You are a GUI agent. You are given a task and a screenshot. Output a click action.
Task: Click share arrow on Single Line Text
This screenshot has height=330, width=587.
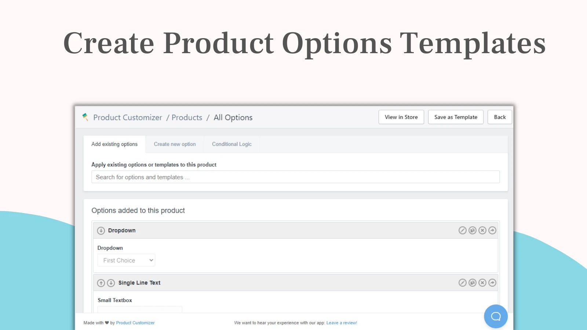point(492,283)
